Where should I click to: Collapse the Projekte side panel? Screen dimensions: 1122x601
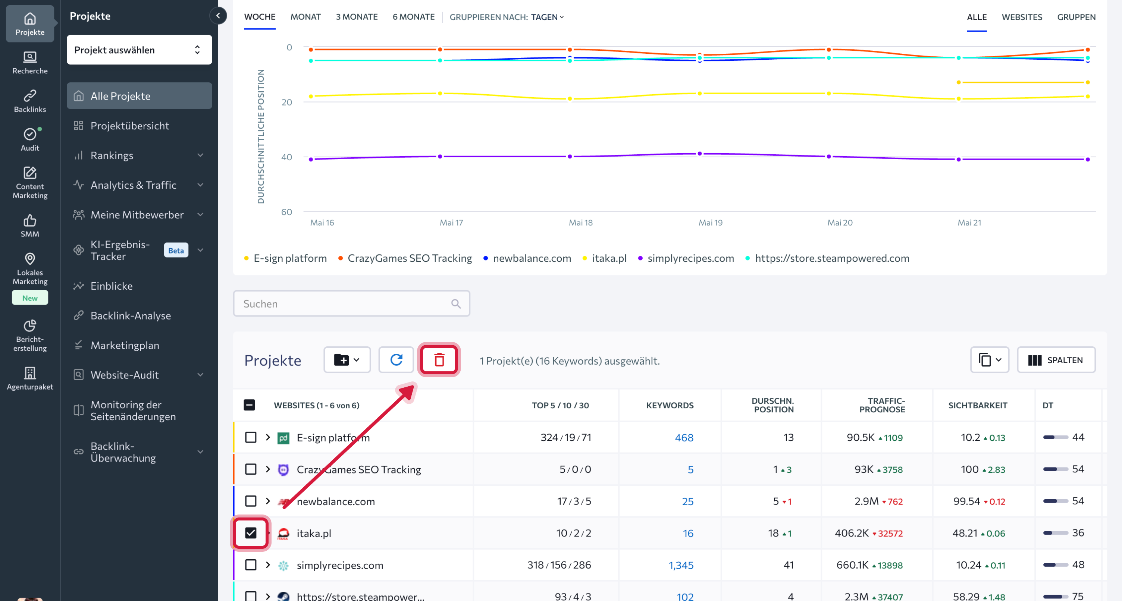[x=218, y=16]
